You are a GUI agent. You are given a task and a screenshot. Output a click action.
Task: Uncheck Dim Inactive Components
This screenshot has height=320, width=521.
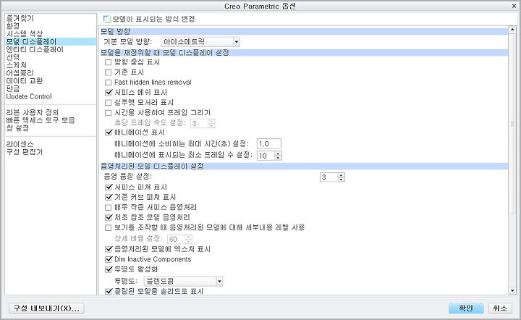(x=108, y=259)
